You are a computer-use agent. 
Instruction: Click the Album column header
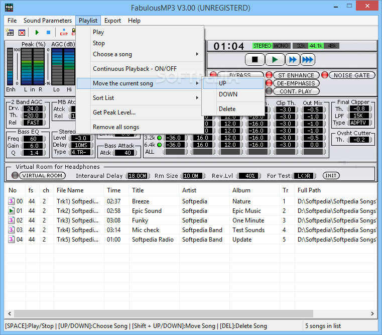254,190
